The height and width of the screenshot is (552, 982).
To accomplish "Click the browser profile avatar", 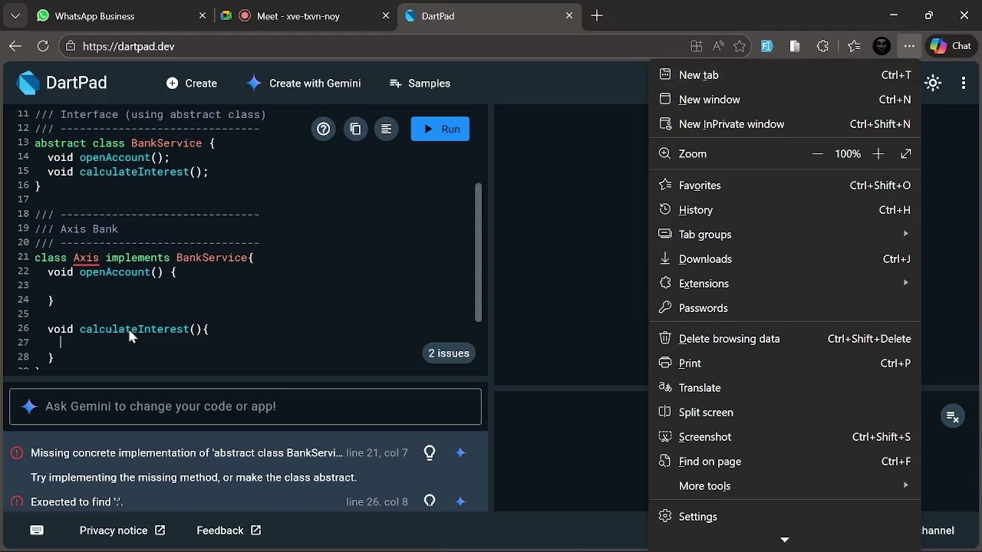I will (x=881, y=46).
